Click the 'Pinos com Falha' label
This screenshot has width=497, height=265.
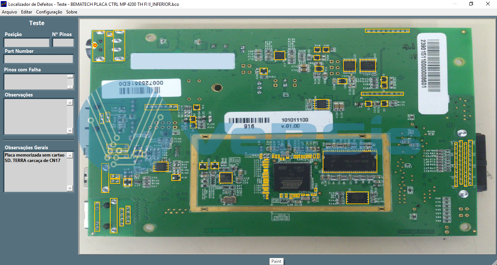pyautogui.click(x=23, y=70)
